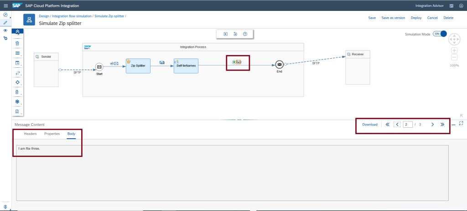
Task: Expand the Security lock palette
Action: pos(17,92)
